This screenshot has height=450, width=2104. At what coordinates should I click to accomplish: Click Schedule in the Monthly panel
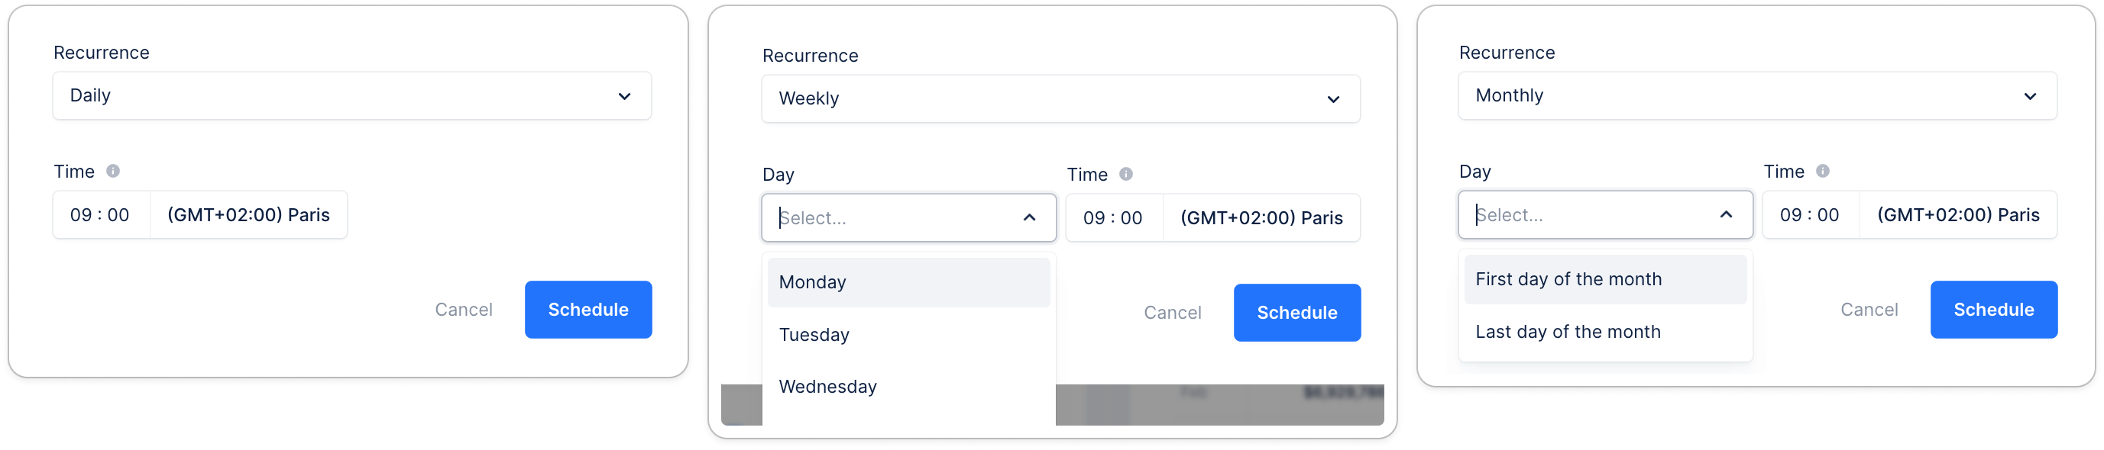point(1995,310)
